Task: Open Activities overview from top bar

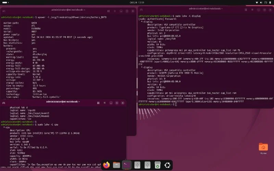Action: point(5,2)
